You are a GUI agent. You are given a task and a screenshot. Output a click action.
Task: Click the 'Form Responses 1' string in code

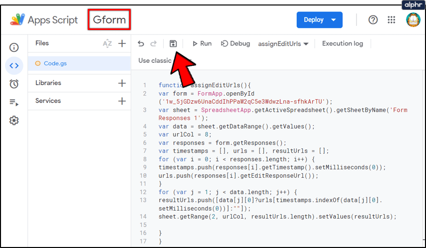(283, 114)
